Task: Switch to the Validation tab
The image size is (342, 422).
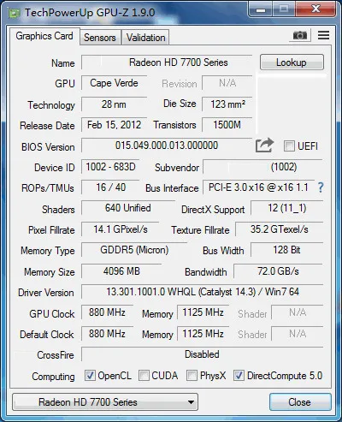Action: pyautogui.click(x=145, y=38)
